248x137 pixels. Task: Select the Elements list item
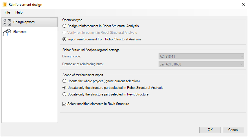pos(20,32)
